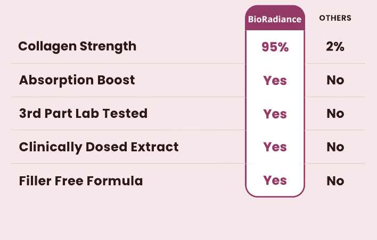Click BioRadiance Yes for Lab Tested

[x=275, y=114]
